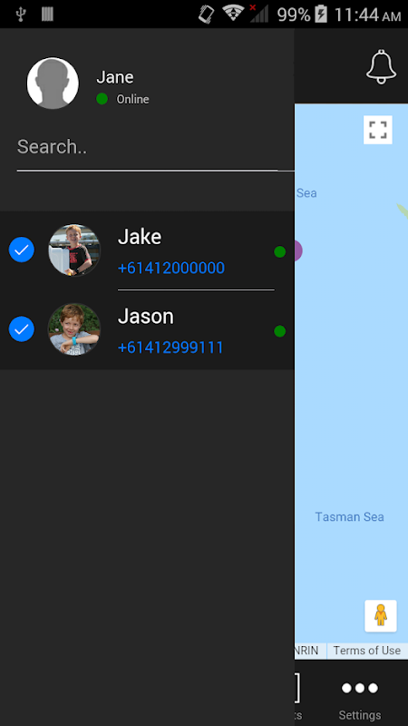Uncheck the checkbox next to Jason

pyautogui.click(x=22, y=329)
